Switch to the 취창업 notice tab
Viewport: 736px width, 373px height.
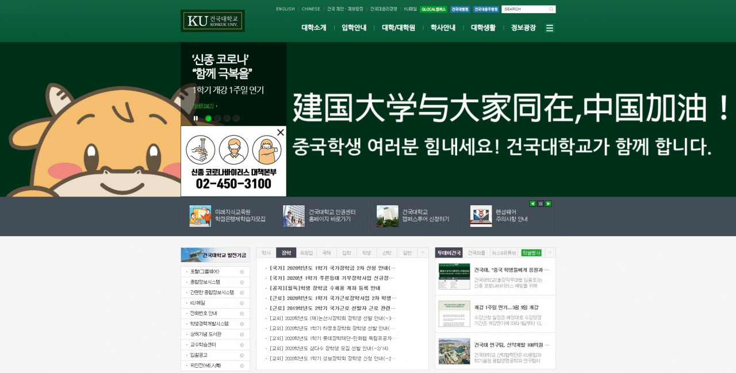tap(306, 253)
